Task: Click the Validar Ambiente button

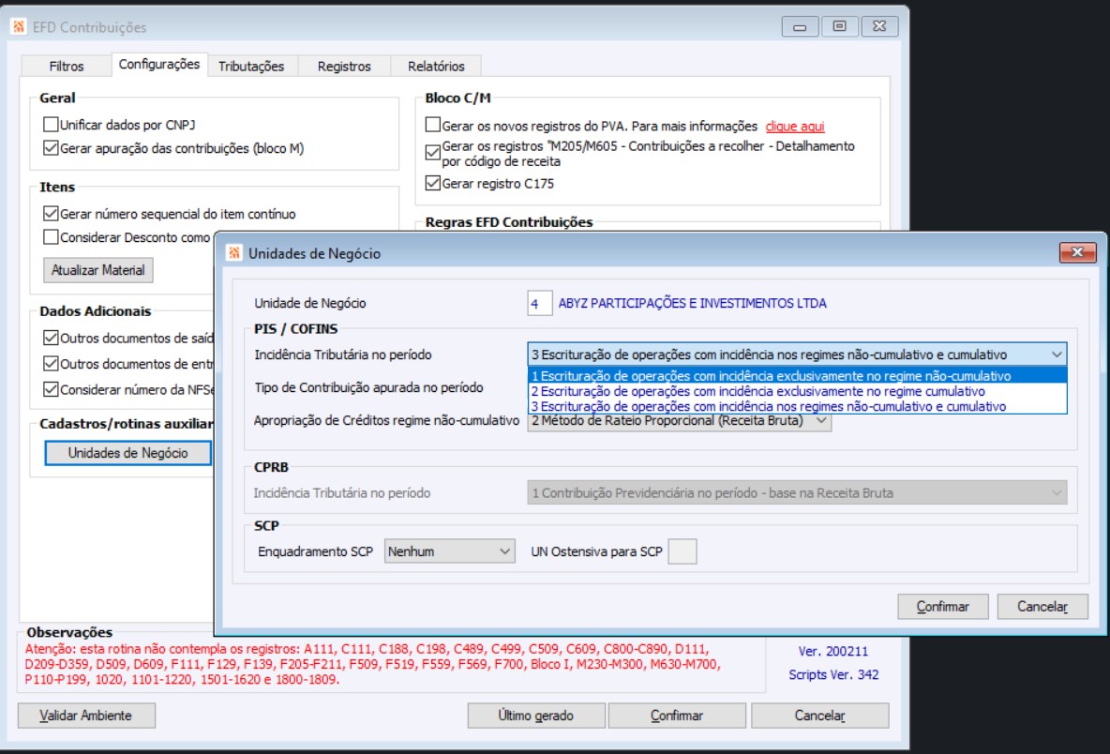Action: click(85, 715)
